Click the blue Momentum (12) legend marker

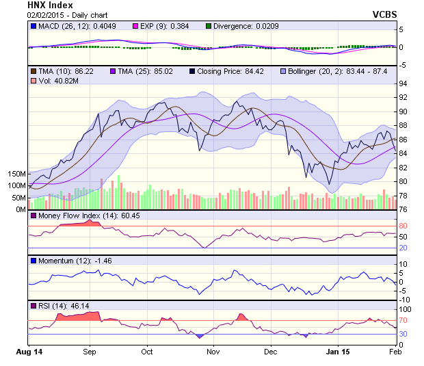tap(32, 261)
